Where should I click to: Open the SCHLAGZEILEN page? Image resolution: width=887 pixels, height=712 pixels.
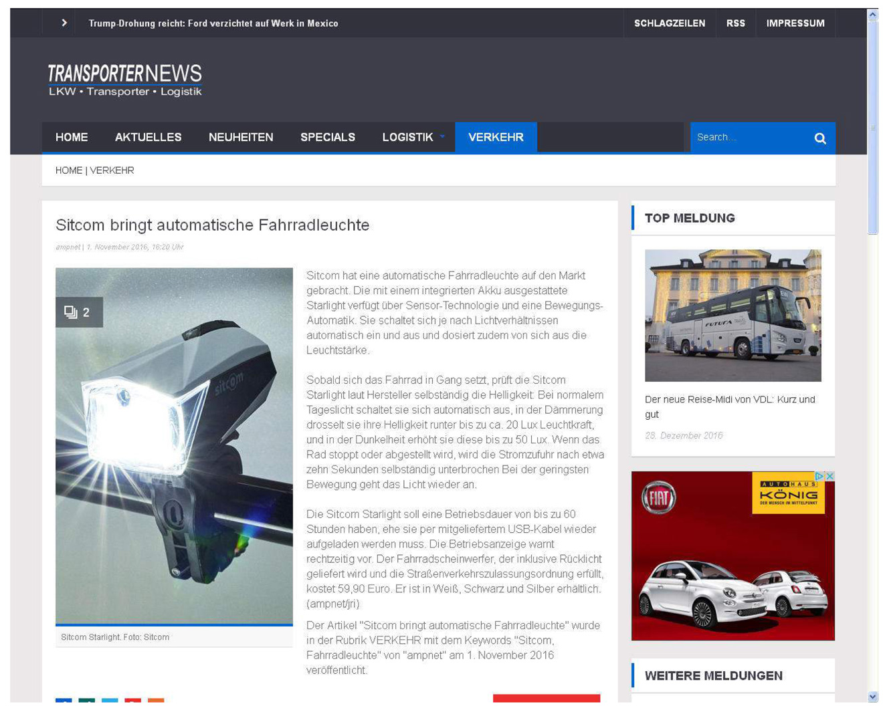tap(669, 23)
